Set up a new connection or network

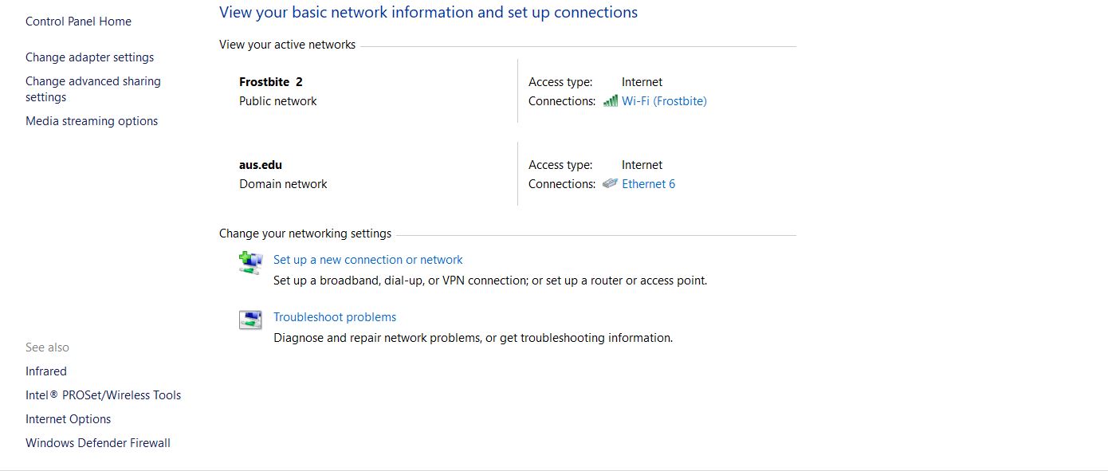click(x=367, y=260)
